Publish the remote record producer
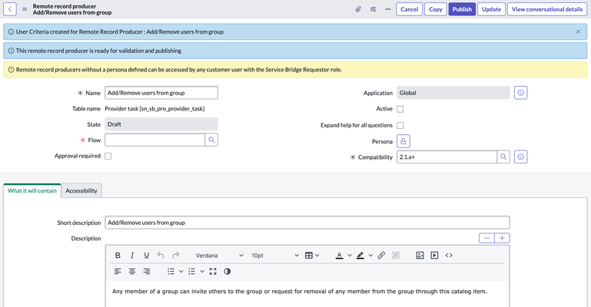The height and width of the screenshot is (307, 591). (462, 9)
